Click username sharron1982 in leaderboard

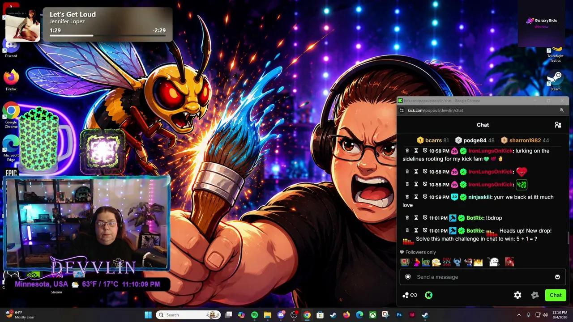(525, 140)
